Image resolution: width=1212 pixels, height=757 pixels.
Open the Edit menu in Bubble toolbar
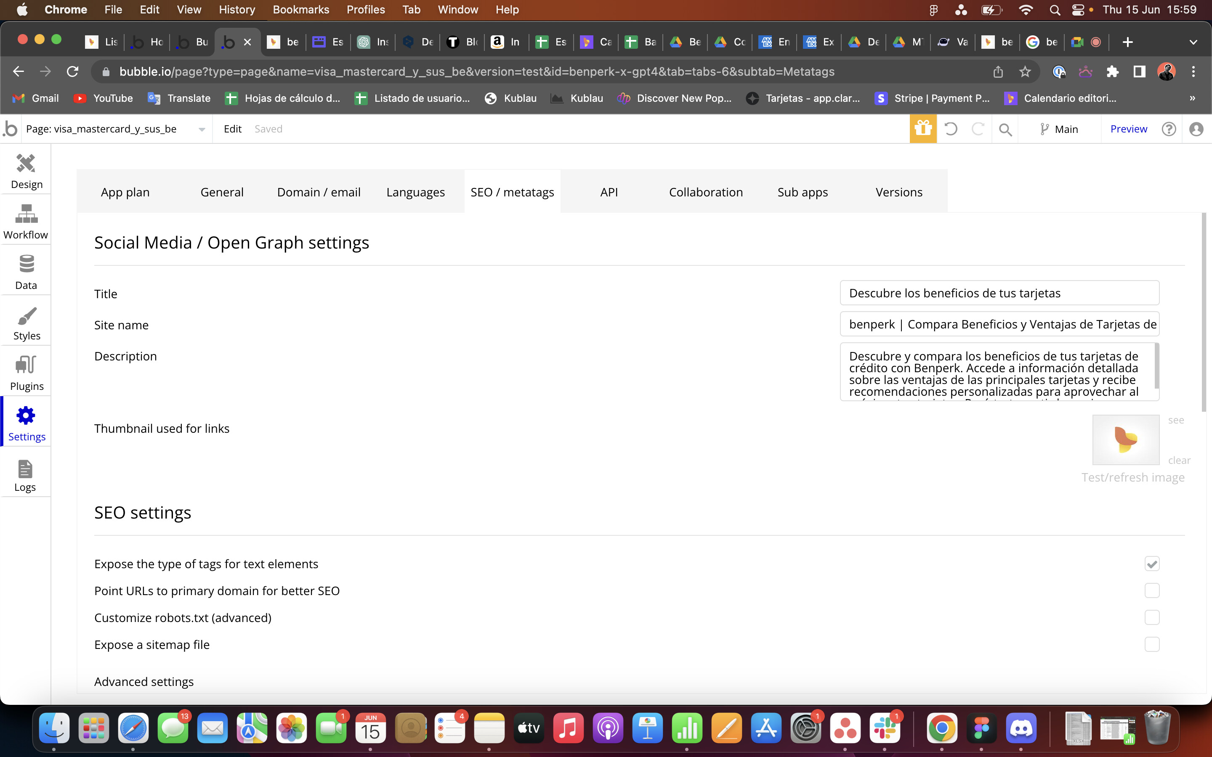[232, 129]
